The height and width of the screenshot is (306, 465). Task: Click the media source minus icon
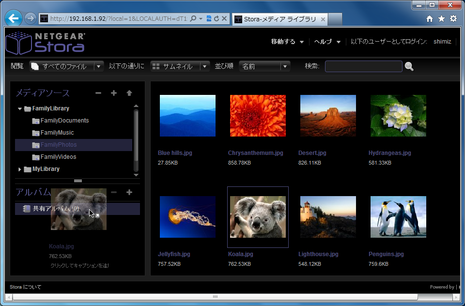pyautogui.click(x=98, y=93)
